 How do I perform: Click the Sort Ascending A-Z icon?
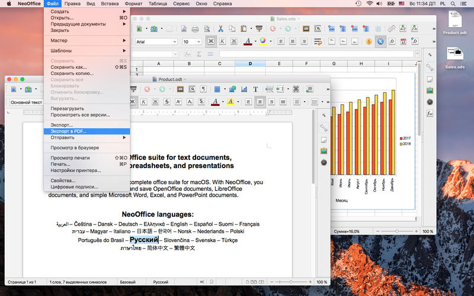tap(403, 28)
